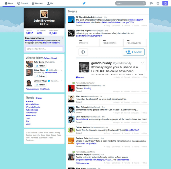Close the Gain more followers promo

62,38
